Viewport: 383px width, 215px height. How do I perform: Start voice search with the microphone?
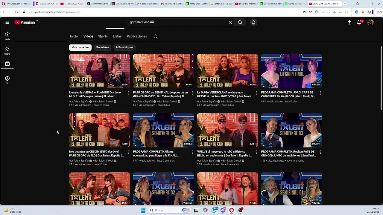point(253,22)
